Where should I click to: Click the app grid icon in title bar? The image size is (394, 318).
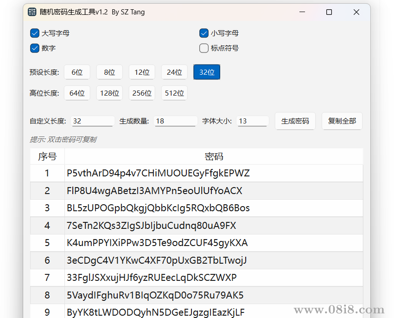32,12
